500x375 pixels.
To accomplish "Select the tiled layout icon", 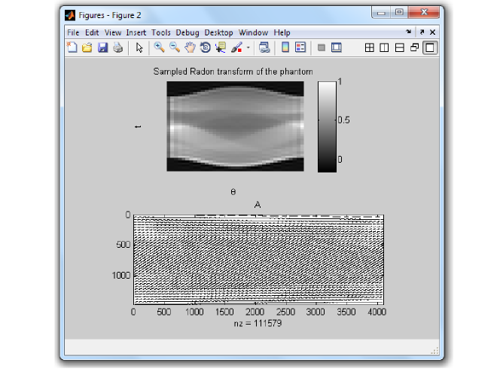I will pyautogui.click(x=369, y=47).
